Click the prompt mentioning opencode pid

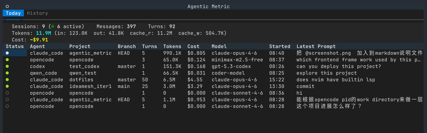pyautogui.click(x=359, y=99)
